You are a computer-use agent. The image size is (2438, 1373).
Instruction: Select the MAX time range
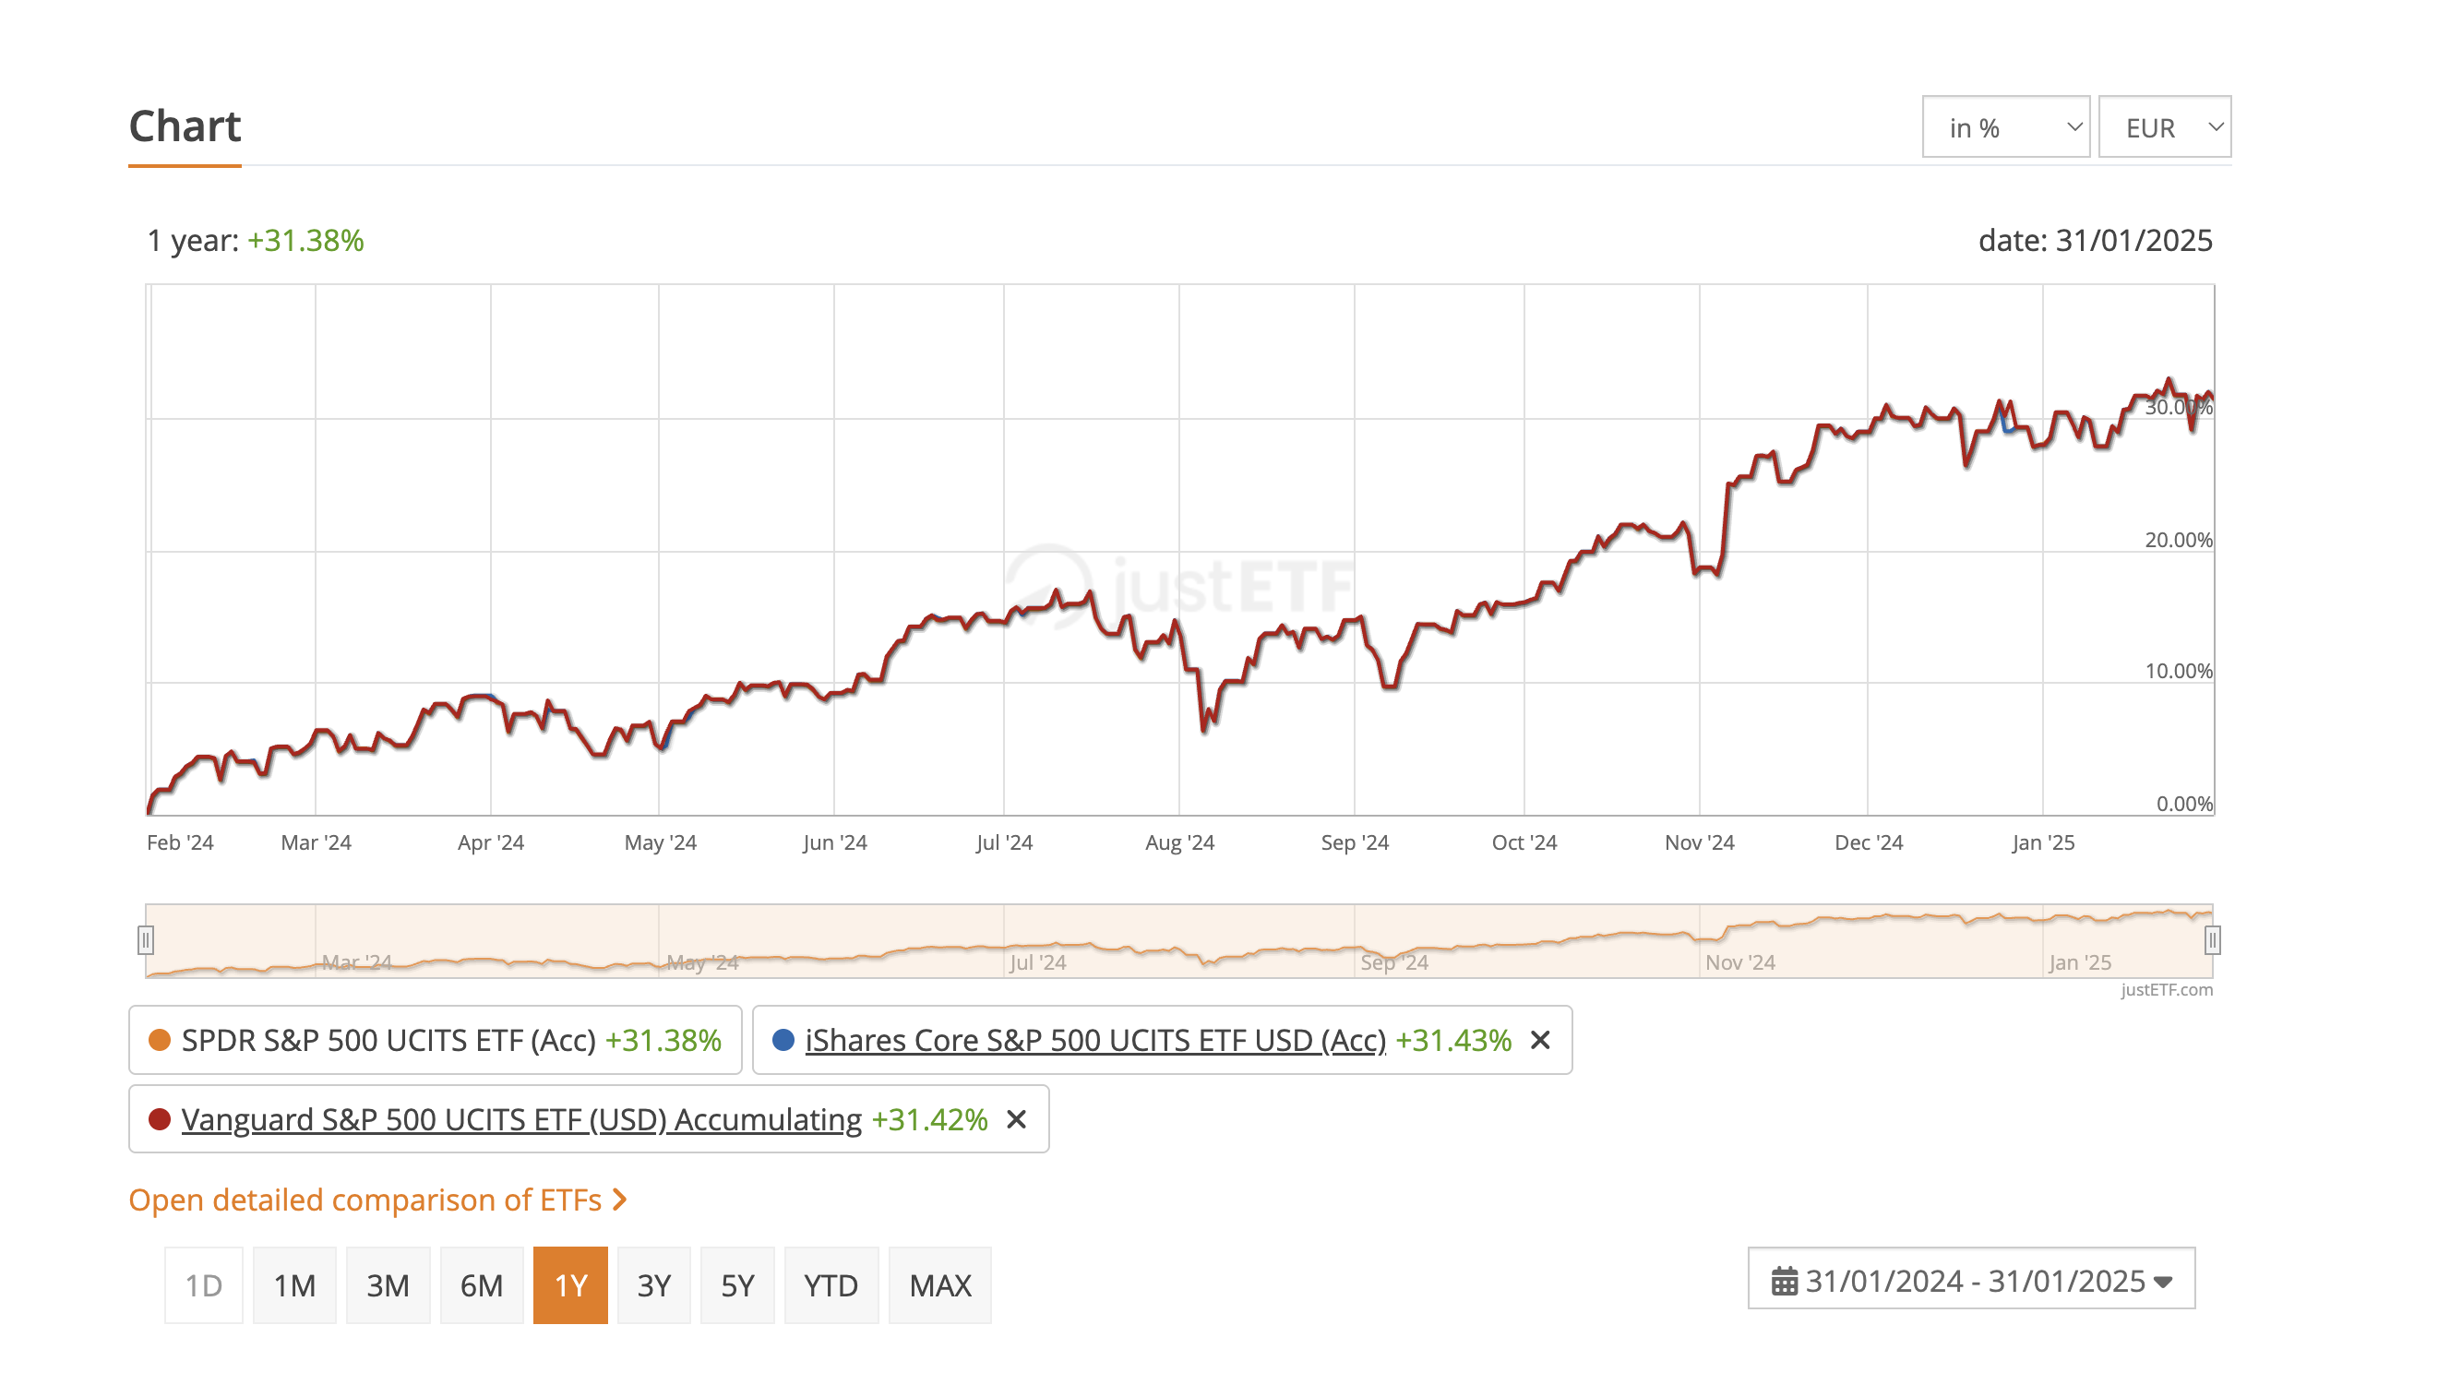(939, 1285)
